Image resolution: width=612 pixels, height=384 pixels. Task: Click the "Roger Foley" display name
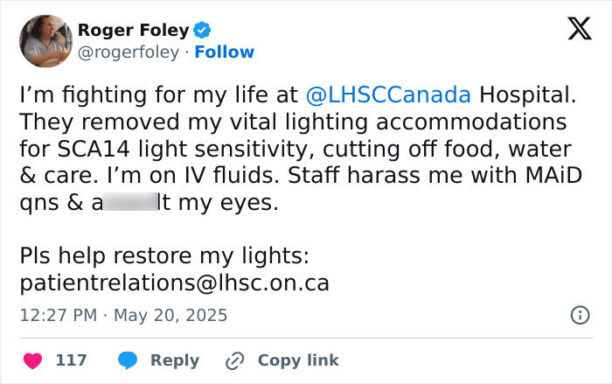click(x=133, y=31)
